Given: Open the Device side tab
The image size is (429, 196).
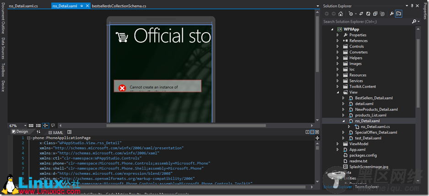Looking at the screenshot, I should (x=3, y=86).
